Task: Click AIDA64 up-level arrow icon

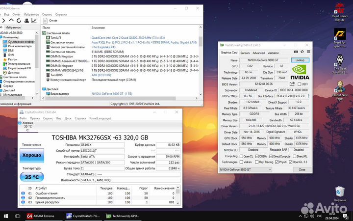Action: point(11,20)
